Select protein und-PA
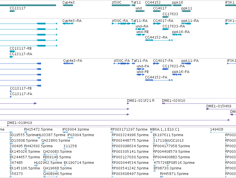The image size is (236, 178). coord(141,69)
